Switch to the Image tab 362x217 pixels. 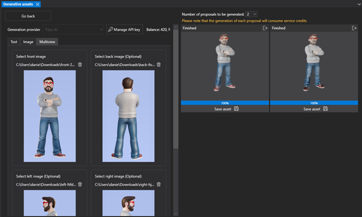[x=28, y=42]
